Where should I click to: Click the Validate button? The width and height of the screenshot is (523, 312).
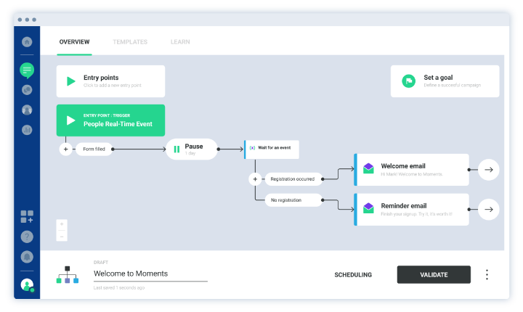tap(434, 275)
